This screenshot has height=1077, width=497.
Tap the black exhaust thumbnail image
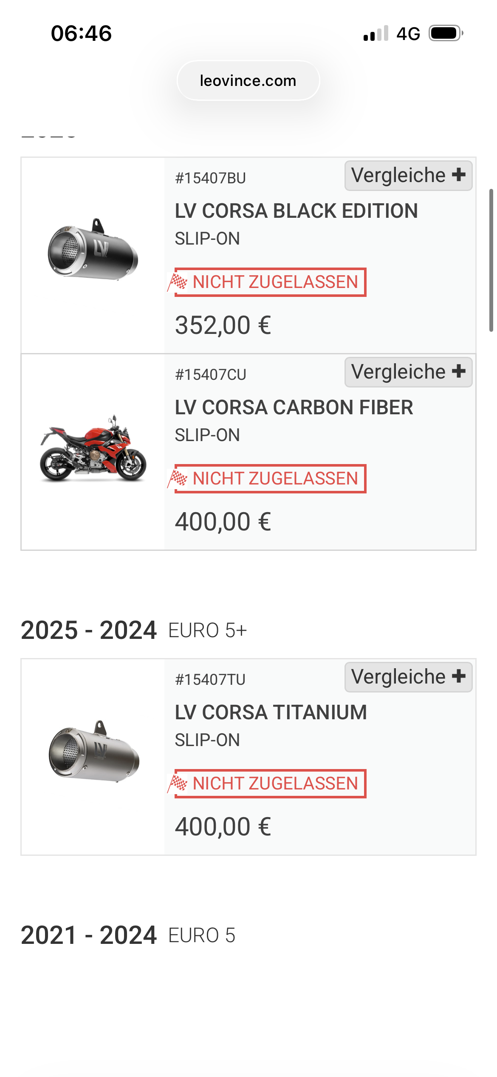click(x=93, y=249)
